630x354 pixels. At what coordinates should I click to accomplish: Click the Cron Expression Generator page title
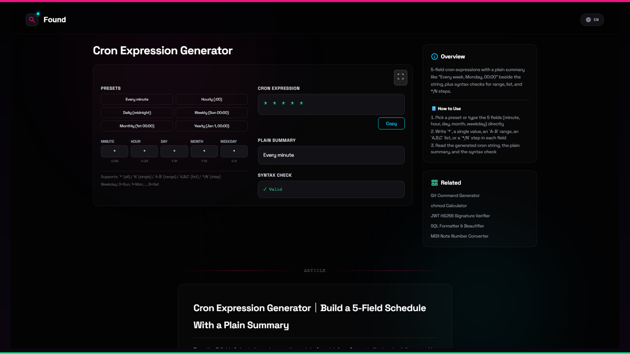(x=163, y=51)
